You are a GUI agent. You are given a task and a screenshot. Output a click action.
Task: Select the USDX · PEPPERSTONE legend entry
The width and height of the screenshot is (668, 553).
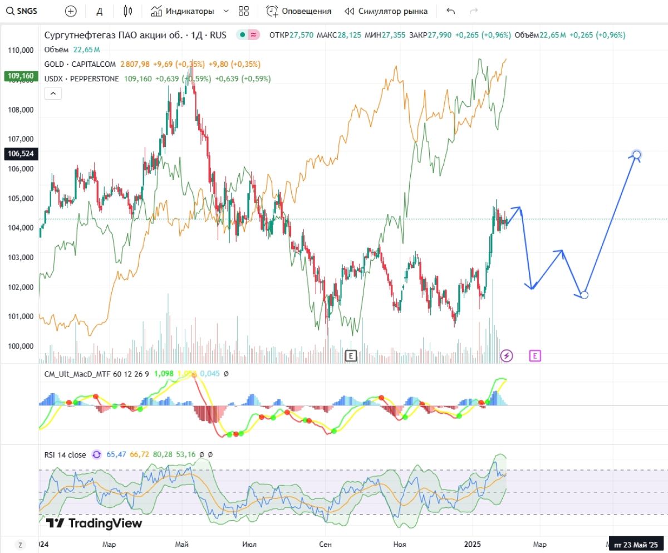(81, 79)
